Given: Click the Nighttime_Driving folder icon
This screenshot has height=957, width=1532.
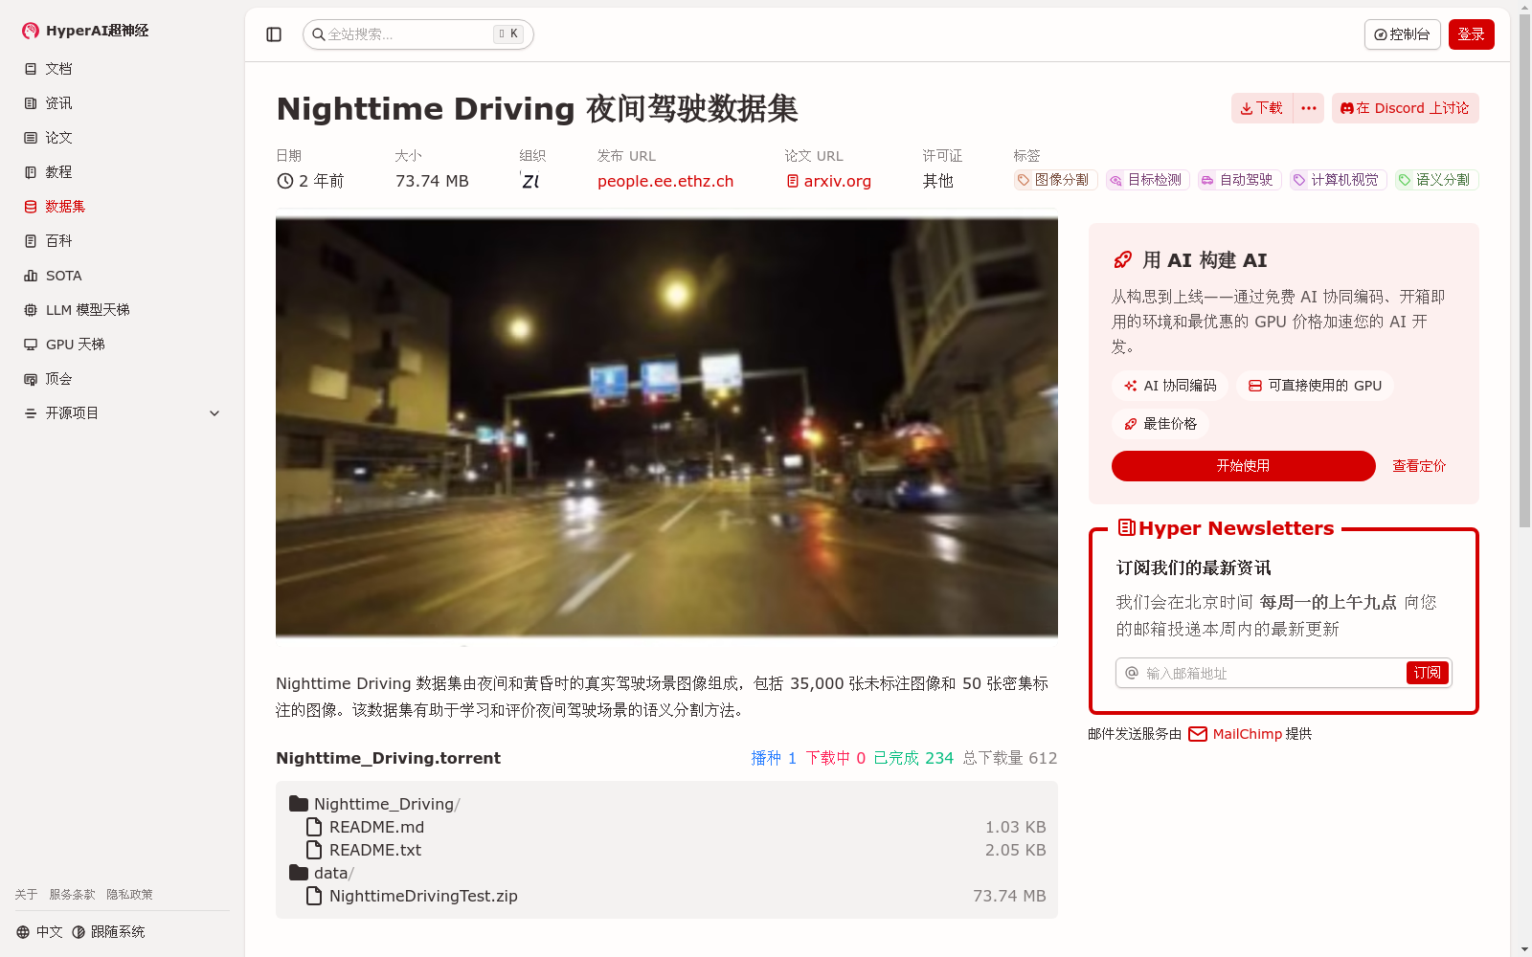Looking at the screenshot, I should 299,804.
